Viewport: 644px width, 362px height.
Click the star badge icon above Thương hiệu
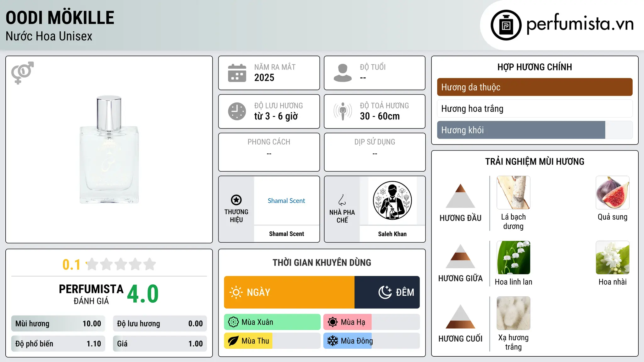(236, 200)
